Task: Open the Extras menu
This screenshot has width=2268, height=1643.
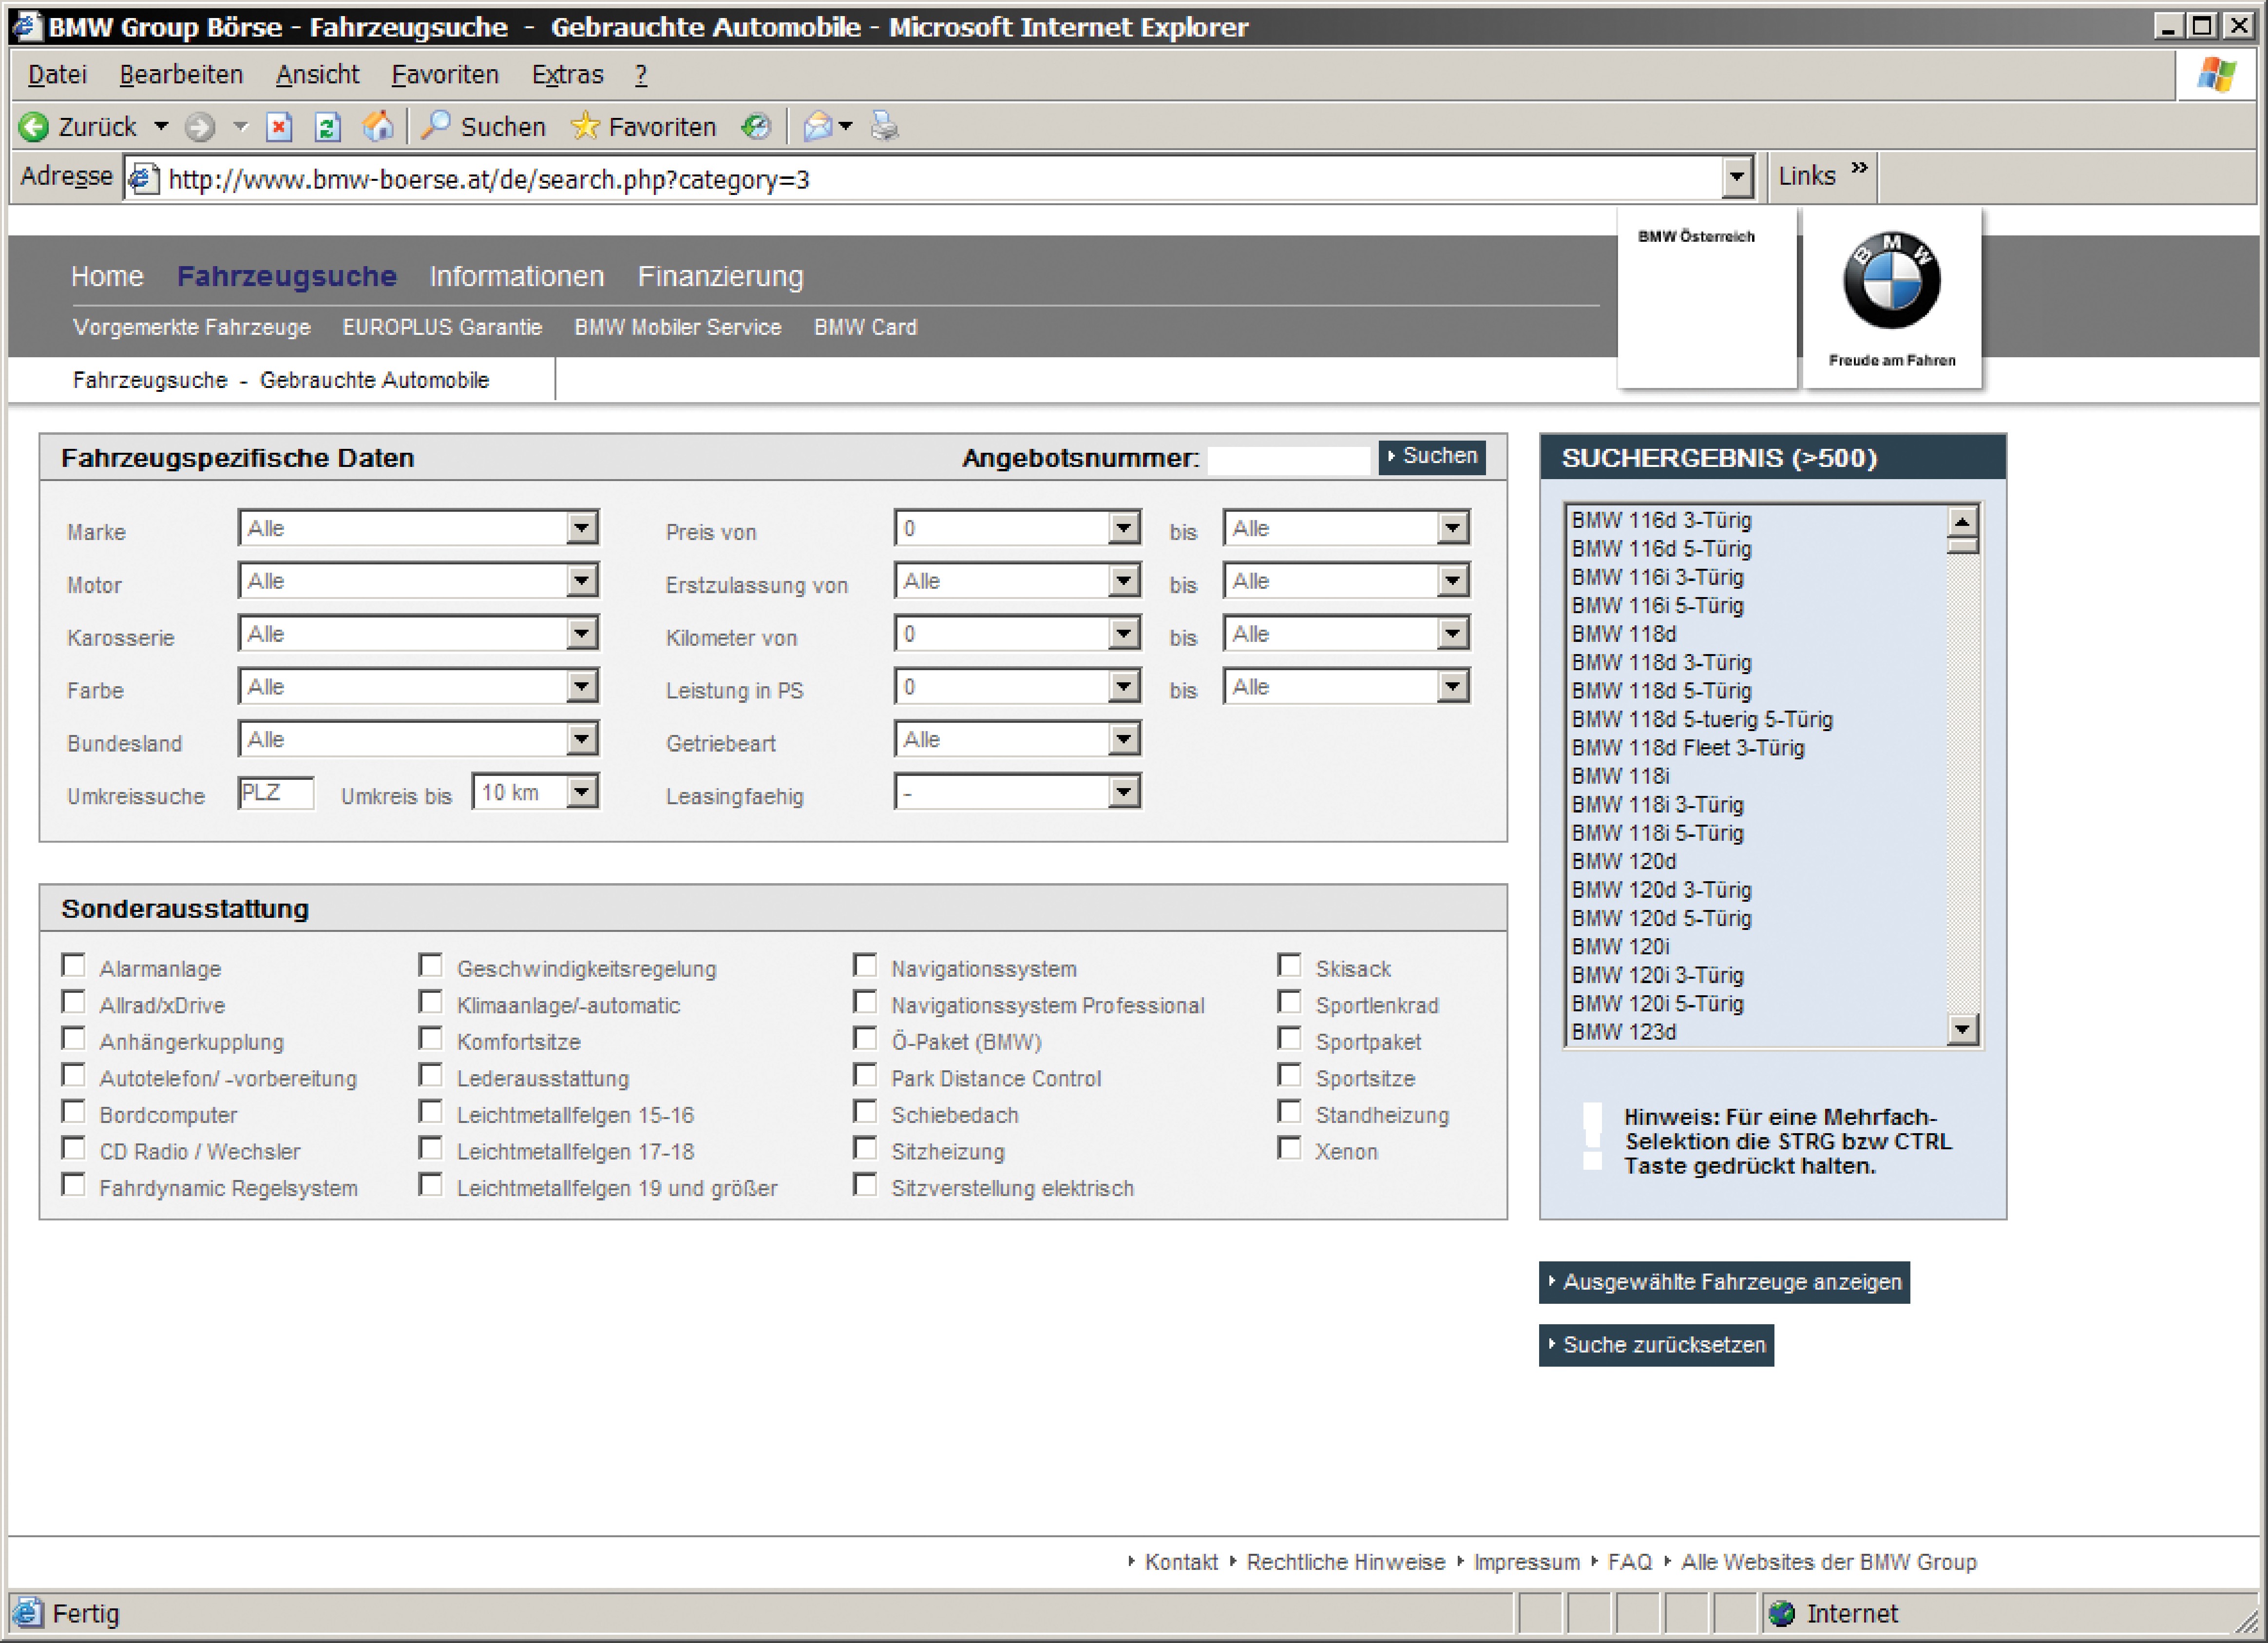Action: 567,75
